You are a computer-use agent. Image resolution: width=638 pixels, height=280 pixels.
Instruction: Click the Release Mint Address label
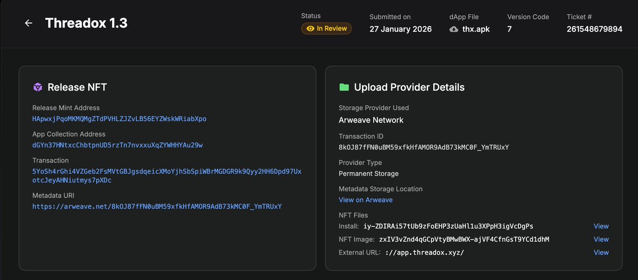pos(66,108)
